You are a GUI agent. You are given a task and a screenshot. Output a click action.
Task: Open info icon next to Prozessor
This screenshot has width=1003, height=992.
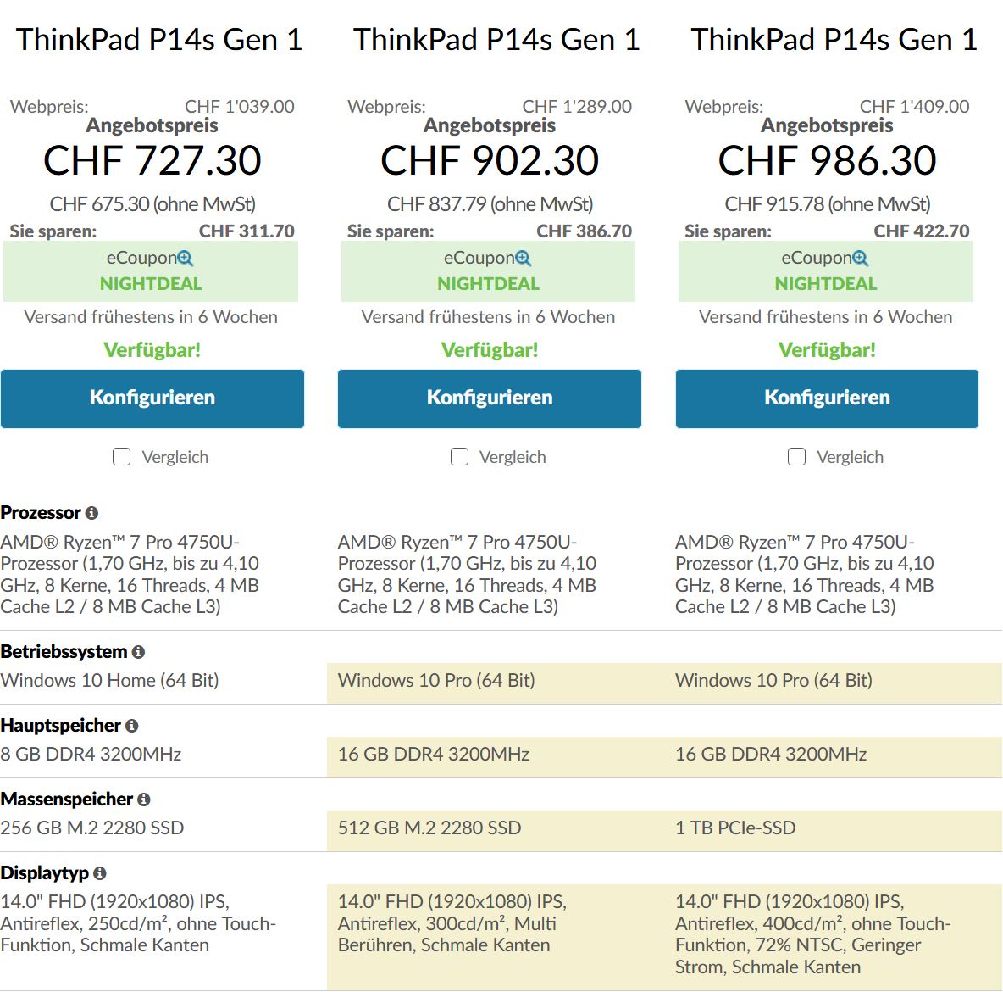tap(91, 513)
